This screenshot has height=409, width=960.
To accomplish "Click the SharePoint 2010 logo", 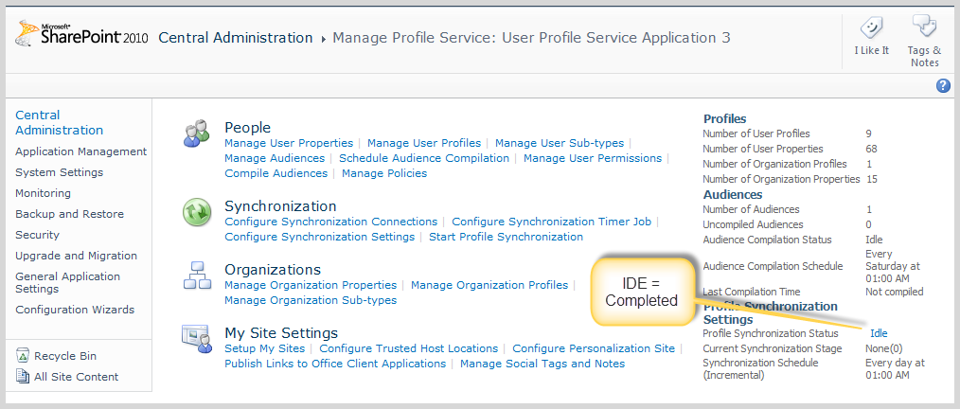I will 81,36.
